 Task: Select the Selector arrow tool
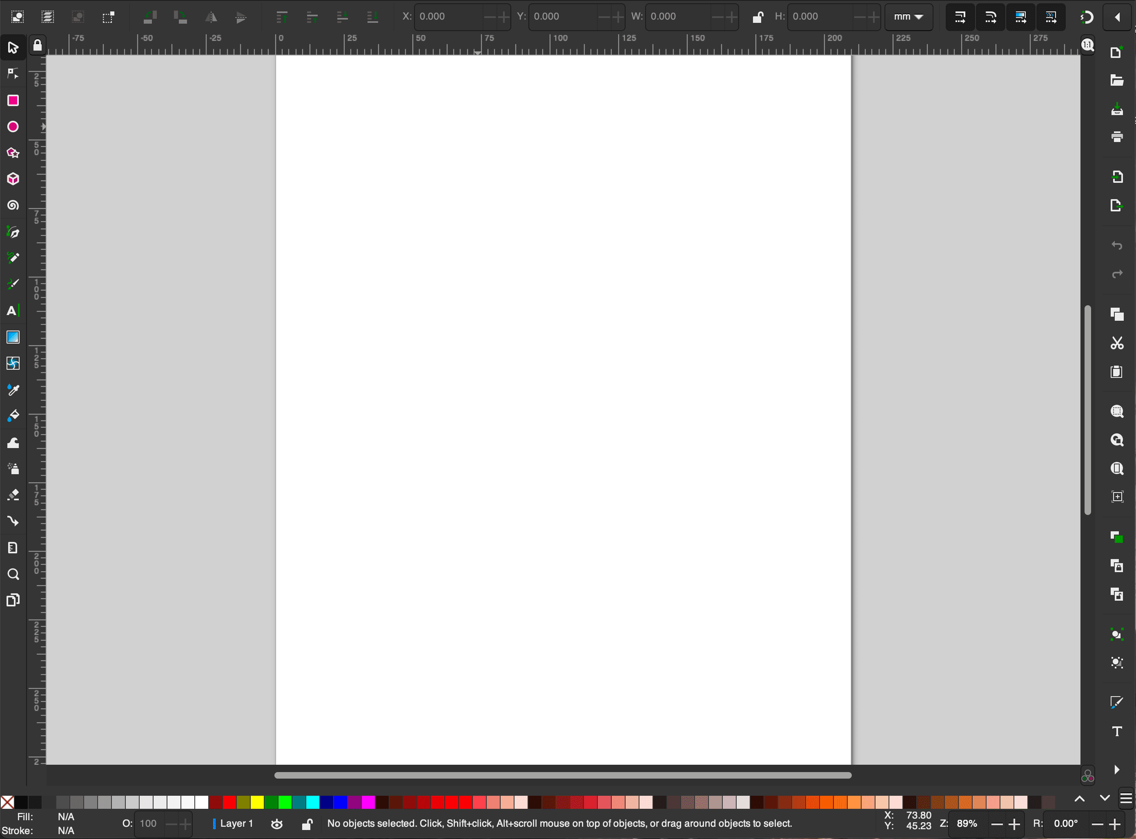[13, 48]
